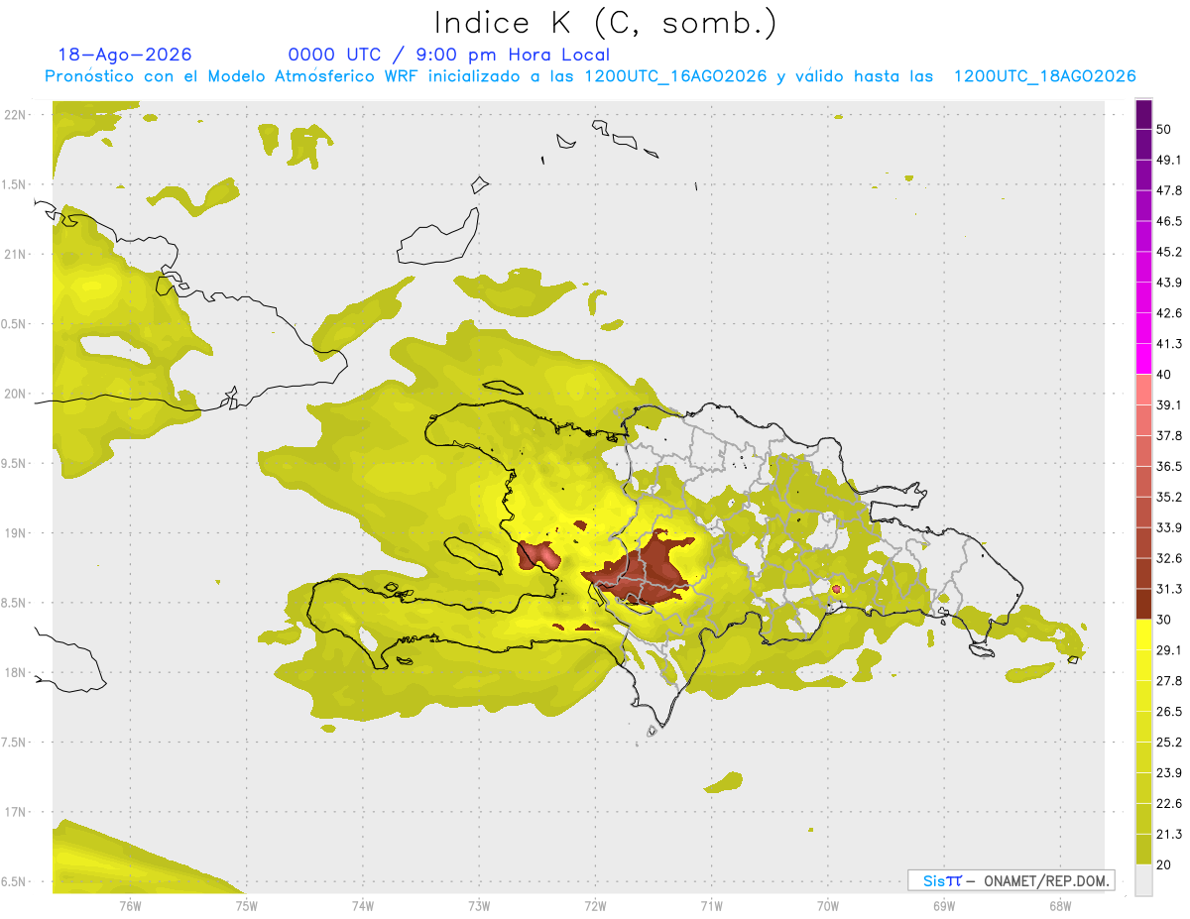Image resolution: width=1190 pixels, height=919 pixels.
Task: Click the legend value '42.6'
Action: tap(1168, 313)
